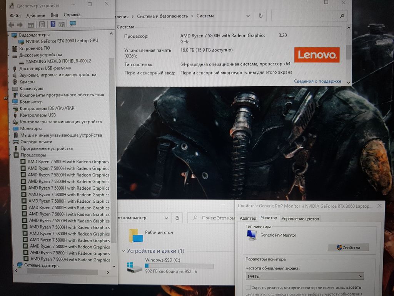Click the Forward arrow in Device Manager toolbar
394x296 pixels.
click(19, 25)
